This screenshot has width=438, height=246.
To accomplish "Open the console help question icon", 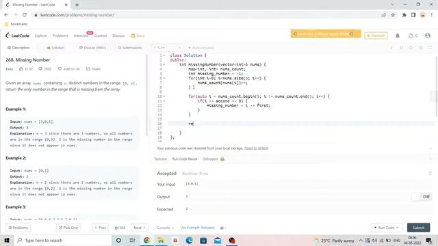I will click(222, 228).
